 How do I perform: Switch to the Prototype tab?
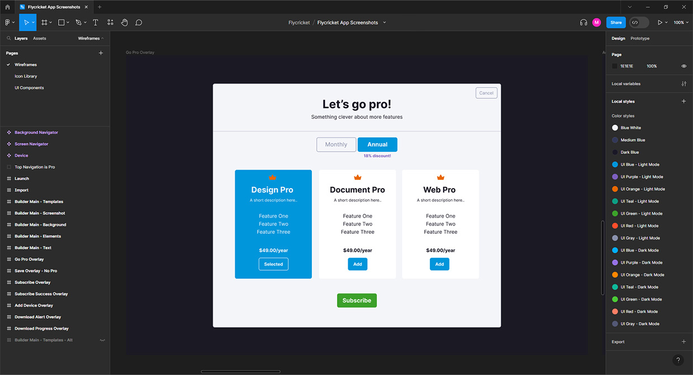coord(640,39)
